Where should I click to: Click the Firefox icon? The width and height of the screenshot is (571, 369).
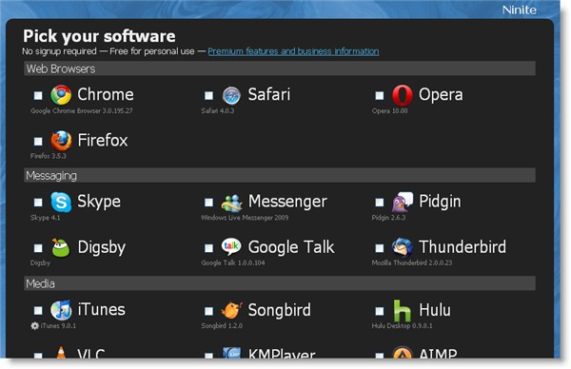[61, 141]
